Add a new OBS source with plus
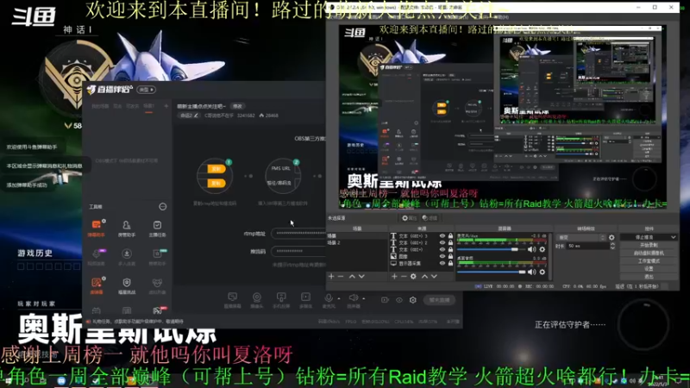Screen dimensions: 690x388 [394, 276]
